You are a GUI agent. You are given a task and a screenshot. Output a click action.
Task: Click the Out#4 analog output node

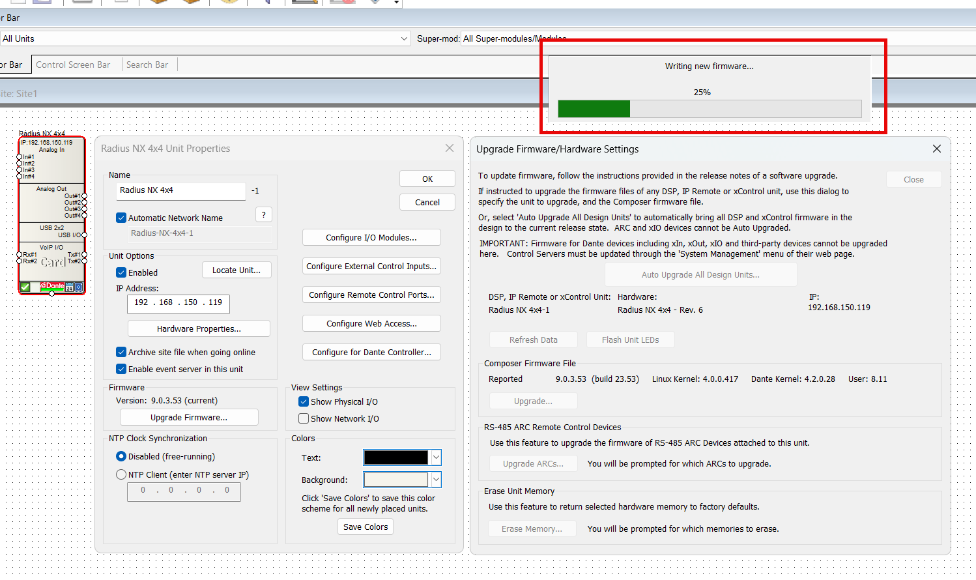(x=84, y=216)
